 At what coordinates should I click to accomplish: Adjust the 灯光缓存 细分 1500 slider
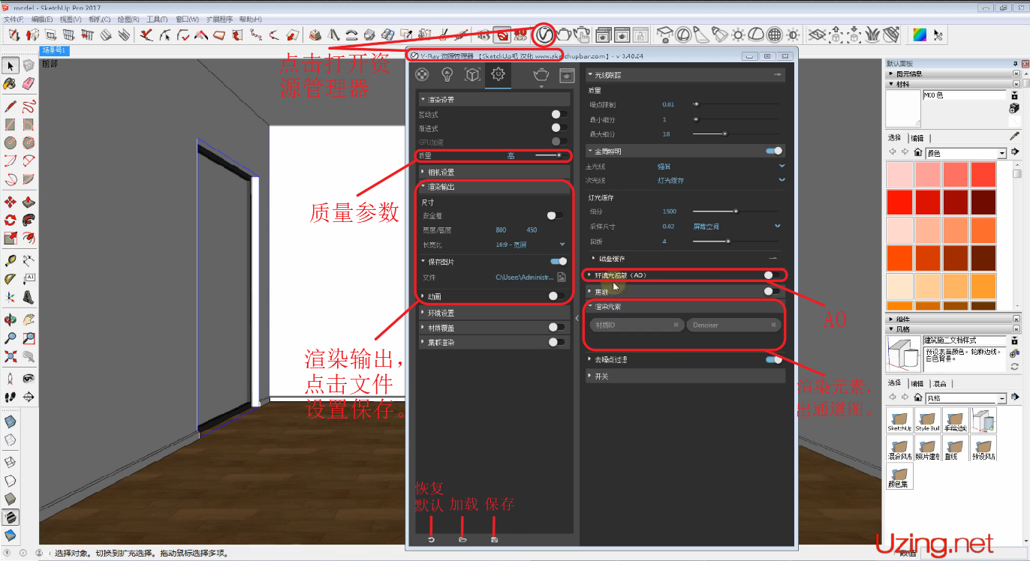[x=736, y=211]
